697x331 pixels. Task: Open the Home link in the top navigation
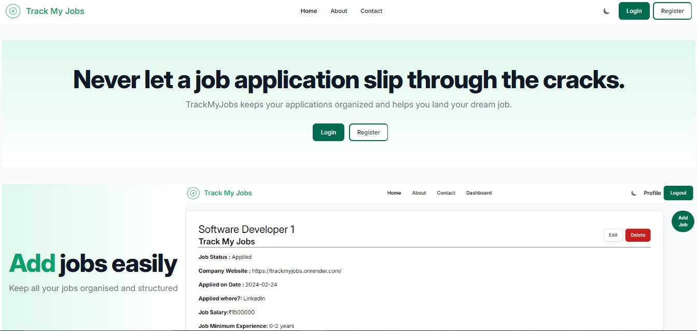309,11
